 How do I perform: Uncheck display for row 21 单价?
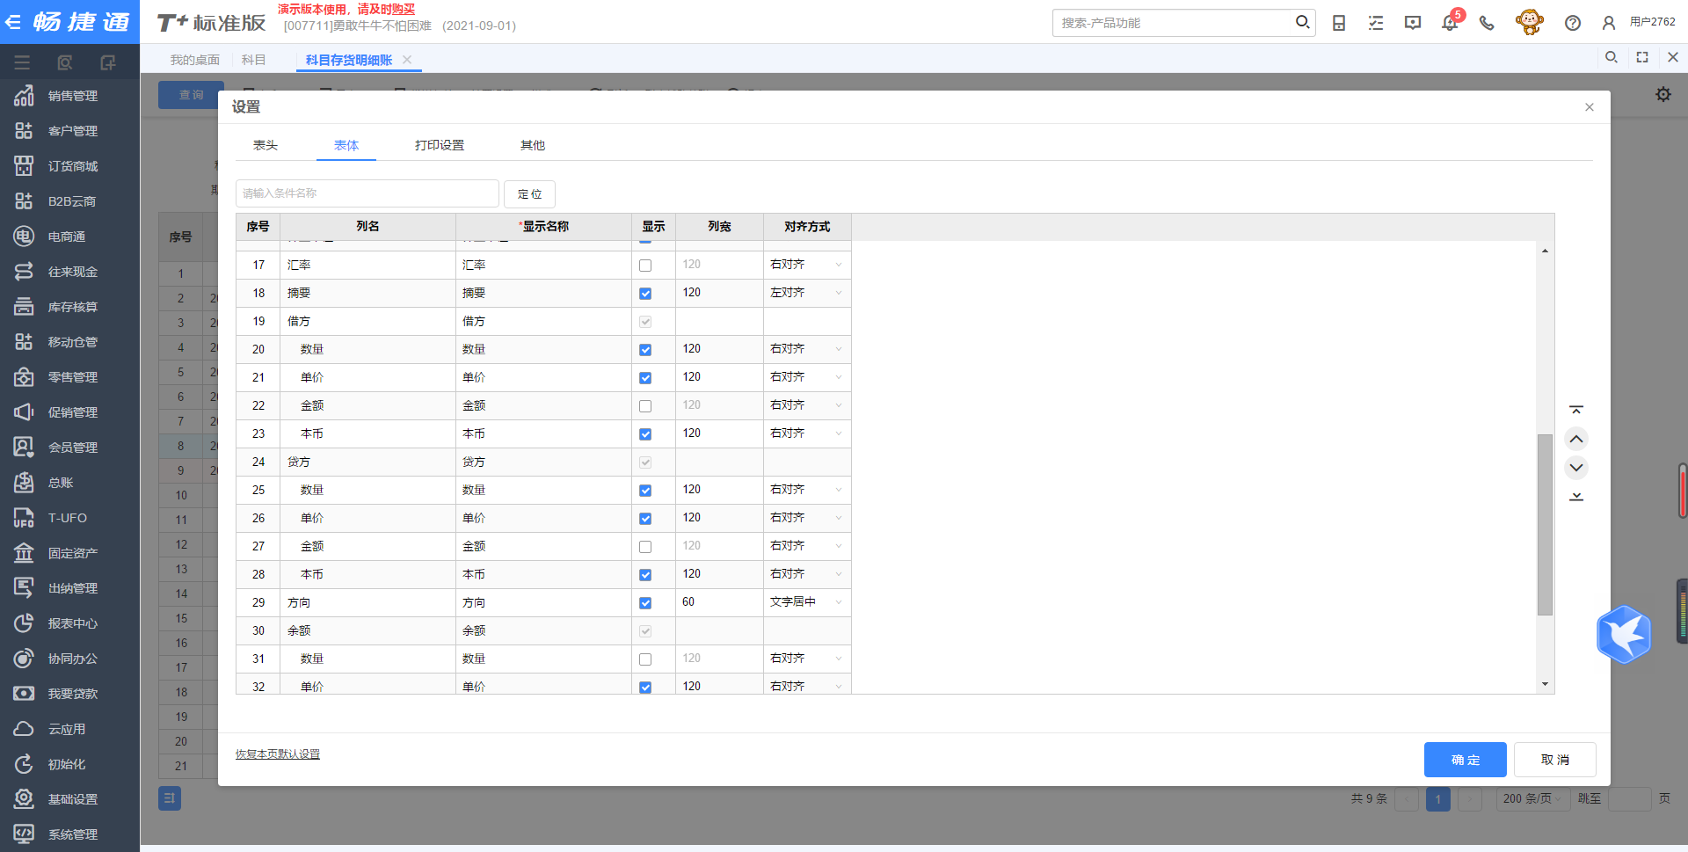click(x=645, y=378)
